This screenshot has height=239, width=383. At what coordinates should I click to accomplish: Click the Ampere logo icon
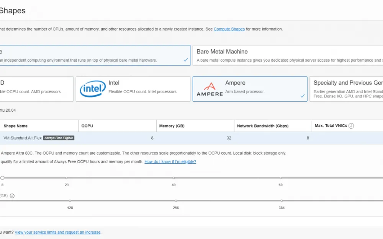point(210,89)
